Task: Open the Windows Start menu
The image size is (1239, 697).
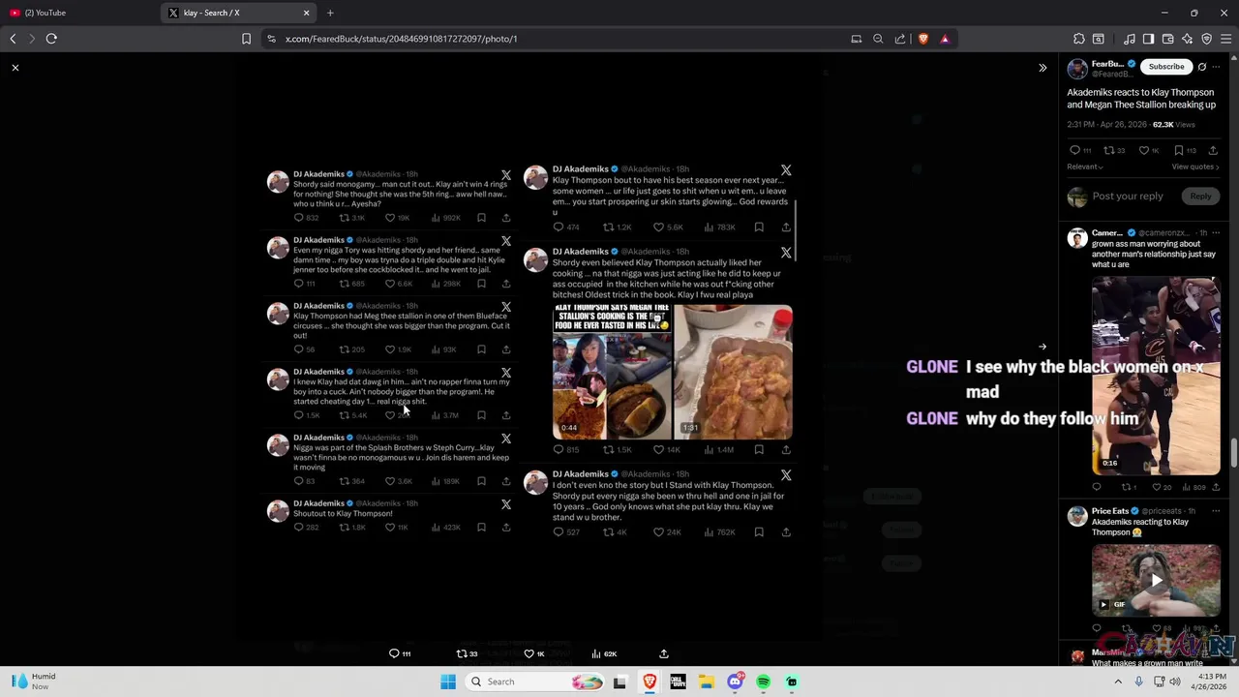Action: pyautogui.click(x=448, y=682)
